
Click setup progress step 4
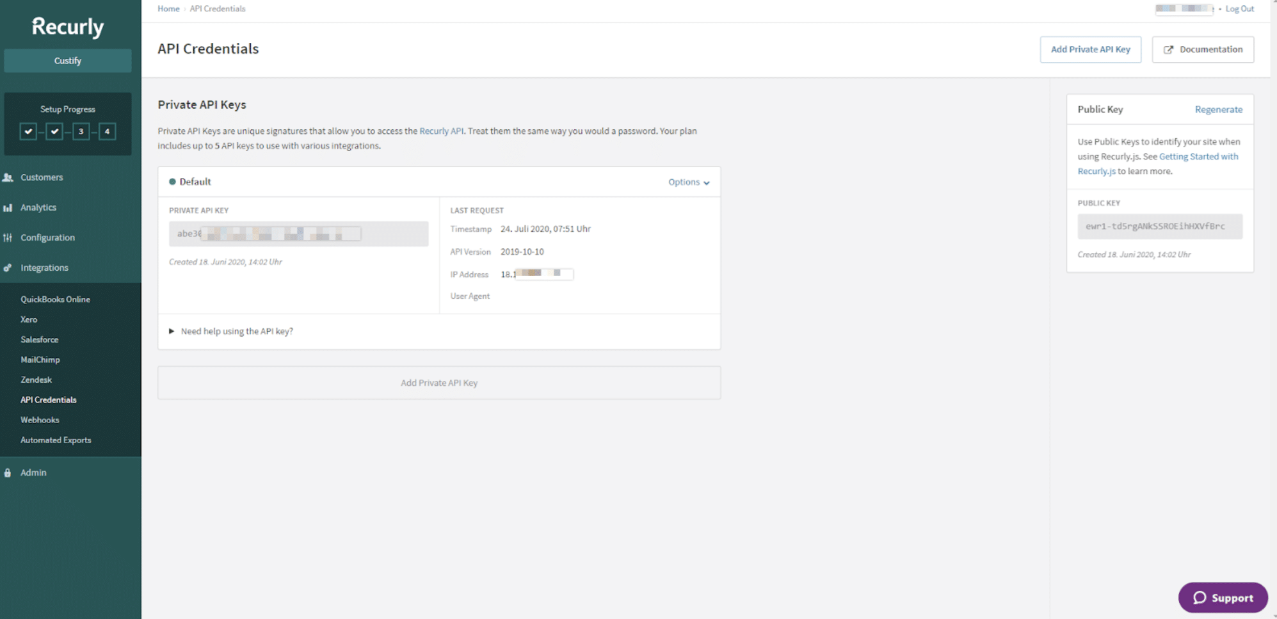(x=107, y=131)
